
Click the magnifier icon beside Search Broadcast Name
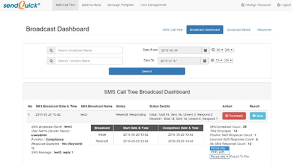51,51
